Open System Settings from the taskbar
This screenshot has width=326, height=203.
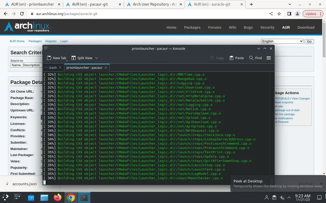(x=18, y=197)
